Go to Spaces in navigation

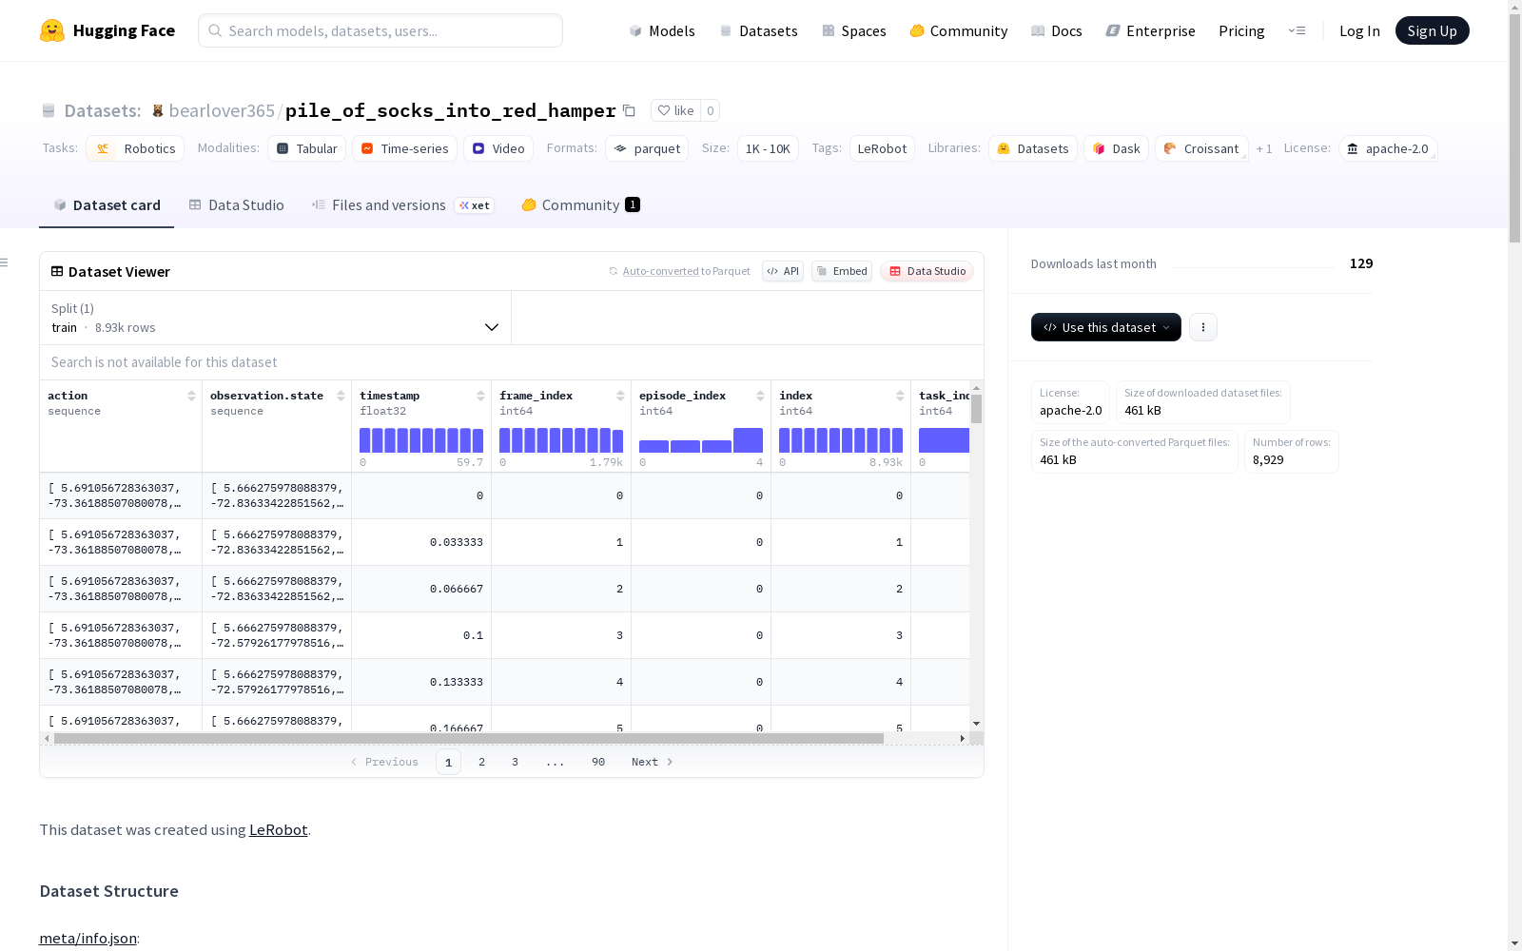854,30
